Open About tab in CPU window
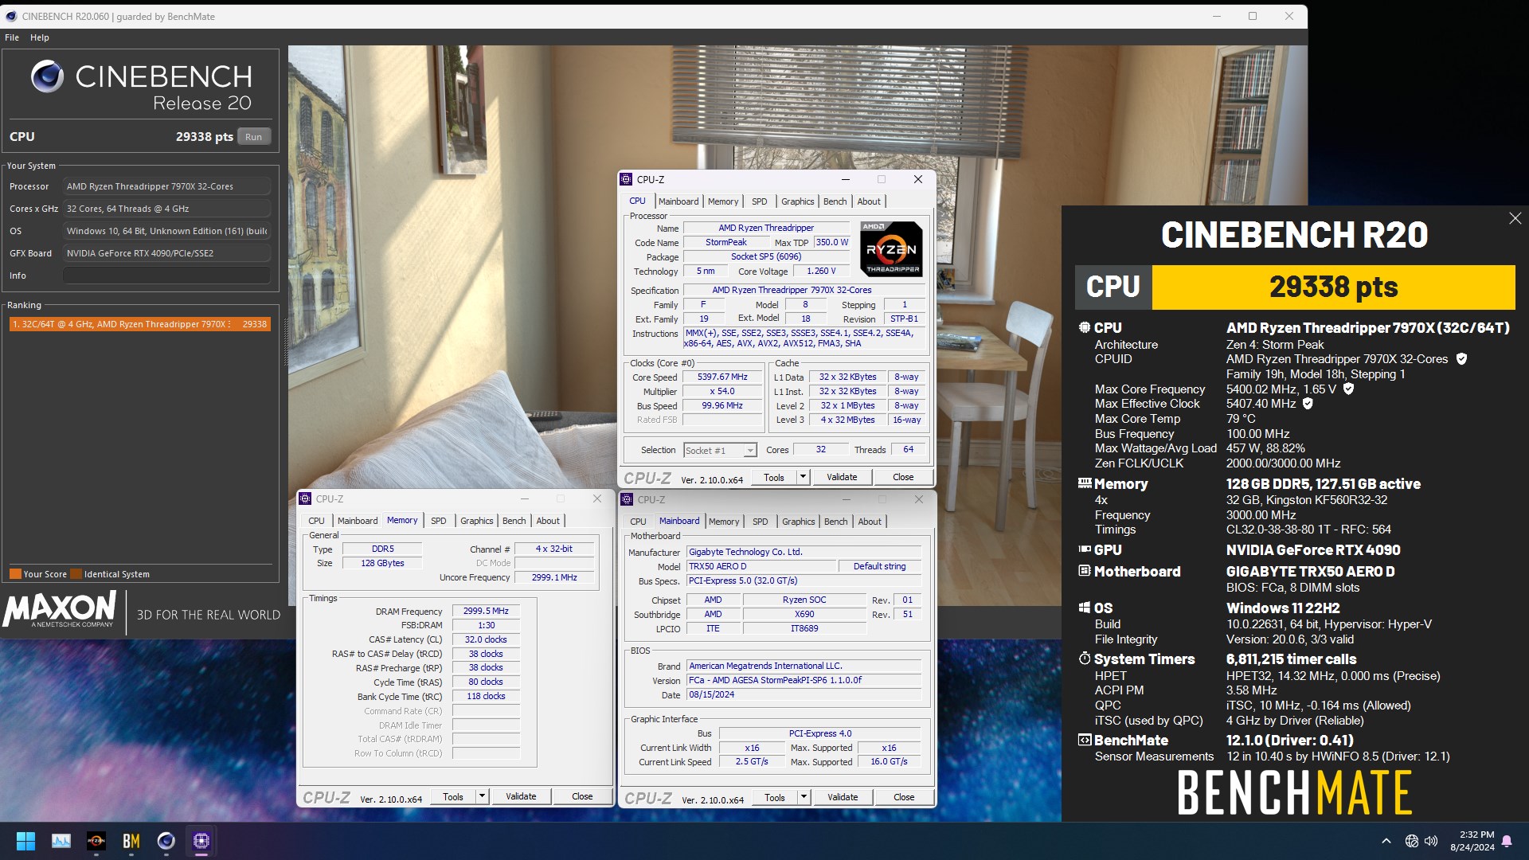The width and height of the screenshot is (1529, 860). [869, 201]
